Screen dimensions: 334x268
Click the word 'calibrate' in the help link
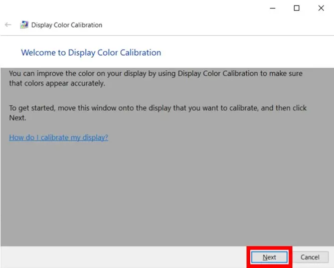tap(54, 138)
